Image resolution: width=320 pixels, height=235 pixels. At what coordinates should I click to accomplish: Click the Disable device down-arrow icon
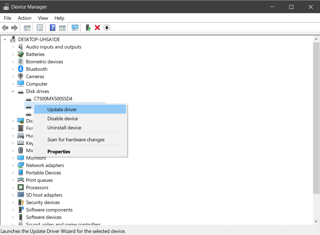[x=107, y=28]
